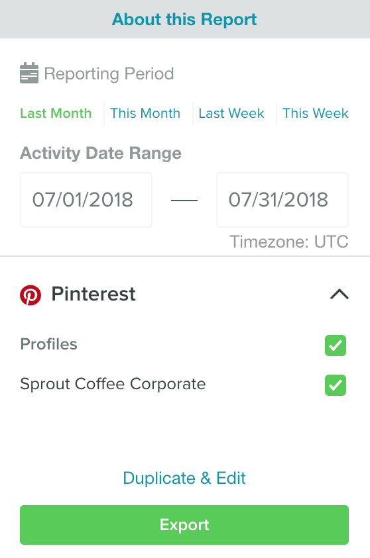Screen dimensions: 370x558
Task: Collapse the Pinterest section chevron
Action: 339,295
